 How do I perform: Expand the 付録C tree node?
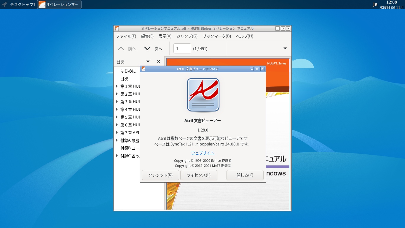(x=117, y=156)
